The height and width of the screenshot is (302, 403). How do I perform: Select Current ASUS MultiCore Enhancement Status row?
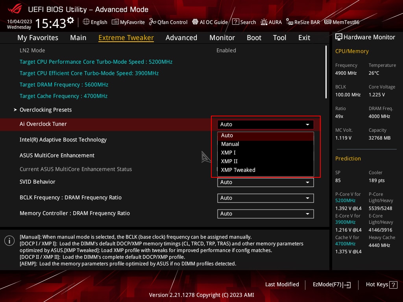pos(165,169)
